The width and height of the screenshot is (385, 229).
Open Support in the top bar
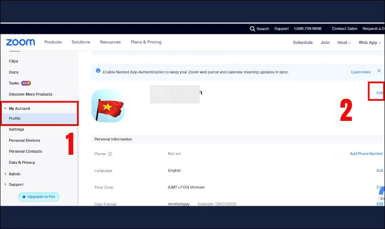pos(281,29)
